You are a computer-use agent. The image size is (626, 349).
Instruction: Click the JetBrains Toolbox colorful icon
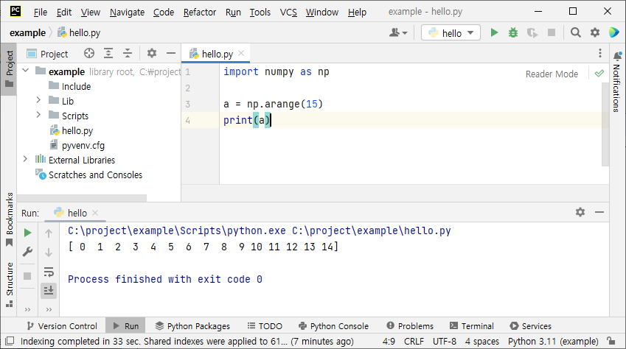tap(614, 32)
